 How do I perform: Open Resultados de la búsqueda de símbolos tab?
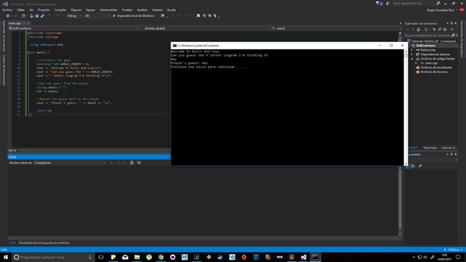click(44, 242)
